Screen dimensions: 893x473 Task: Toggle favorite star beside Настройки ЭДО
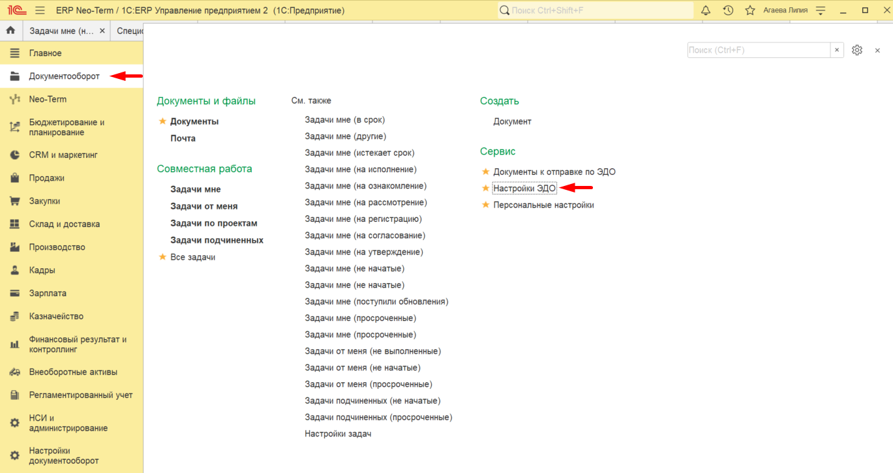pyautogui.click(x=485, y=188)
